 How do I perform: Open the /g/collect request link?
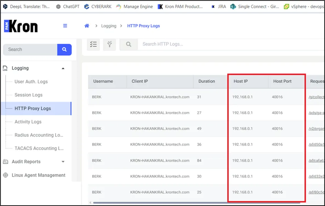click(x=316, y=97)
